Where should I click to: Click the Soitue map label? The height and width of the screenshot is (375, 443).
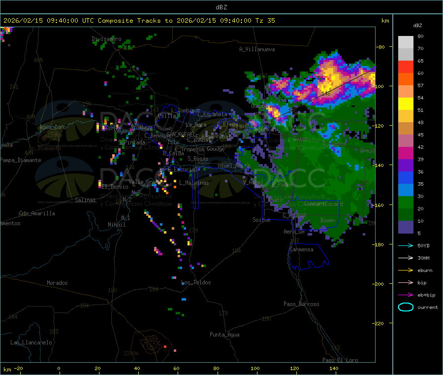(261, 220)
